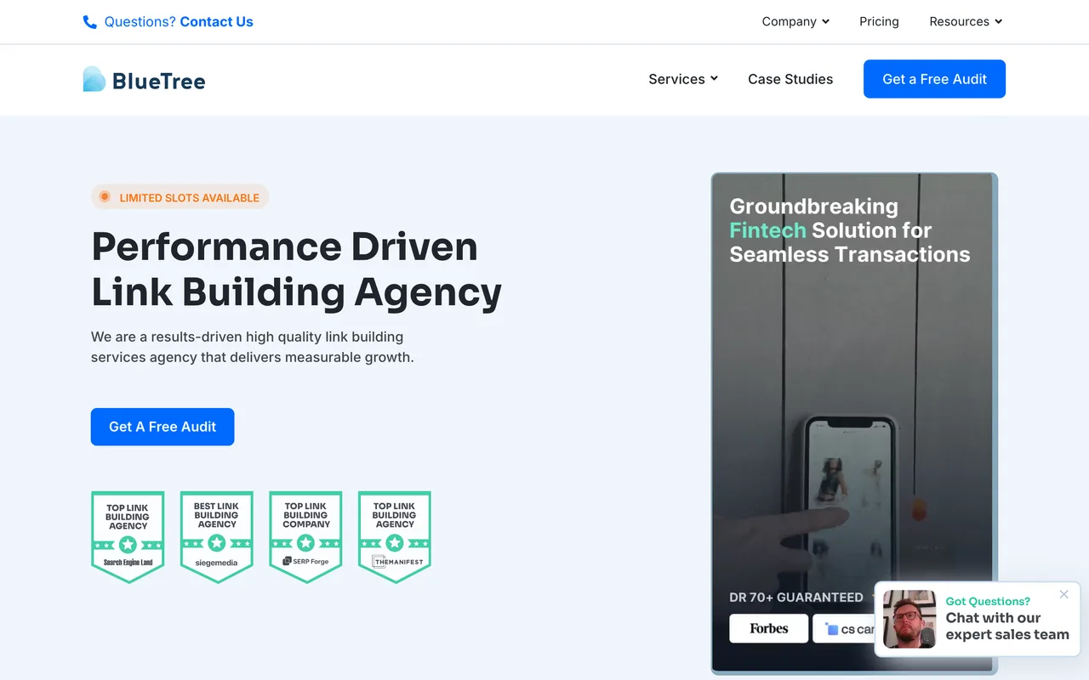Viewport: 1089px width, 680px height.
Task: Click the header Get a Free Audit button
Action: (934, 79)
